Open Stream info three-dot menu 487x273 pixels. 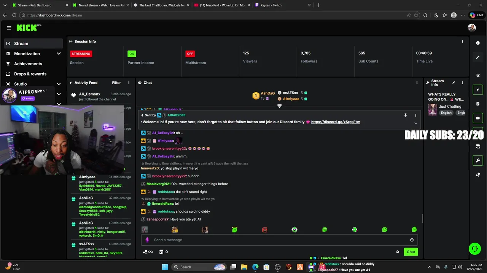point(463,83)
